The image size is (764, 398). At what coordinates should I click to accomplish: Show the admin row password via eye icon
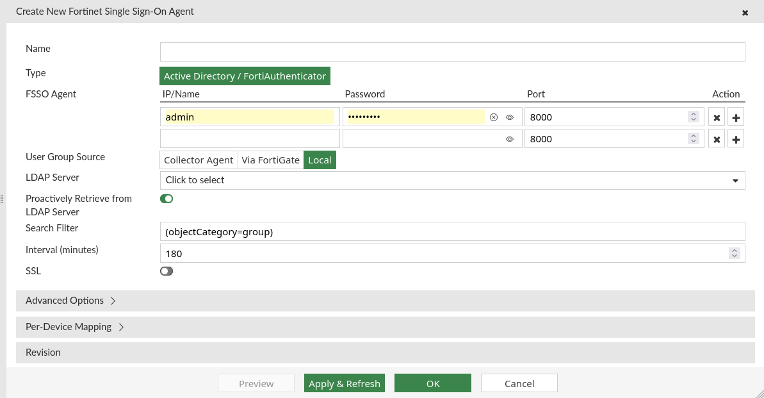[x=510, y=117]
